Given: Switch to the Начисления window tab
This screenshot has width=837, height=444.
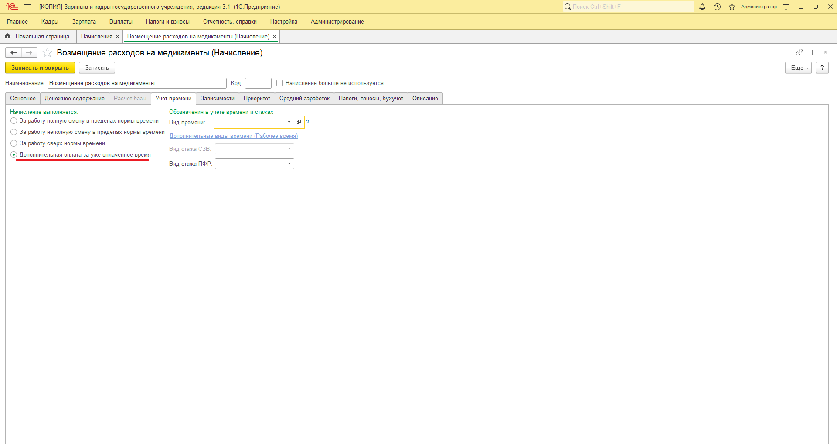Looking at the screenshot, I should (x=97, y=37).
